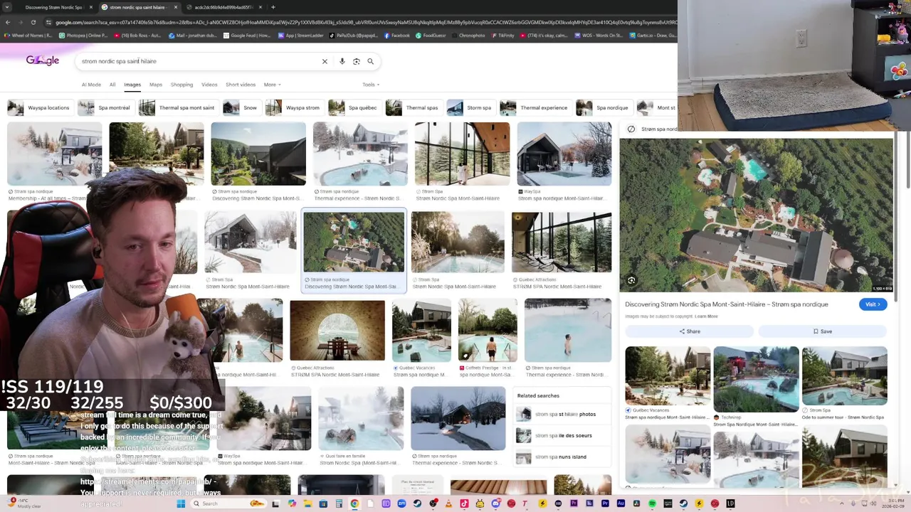
Task: Reload the page in Chrome
Action: tap(33, 22)
